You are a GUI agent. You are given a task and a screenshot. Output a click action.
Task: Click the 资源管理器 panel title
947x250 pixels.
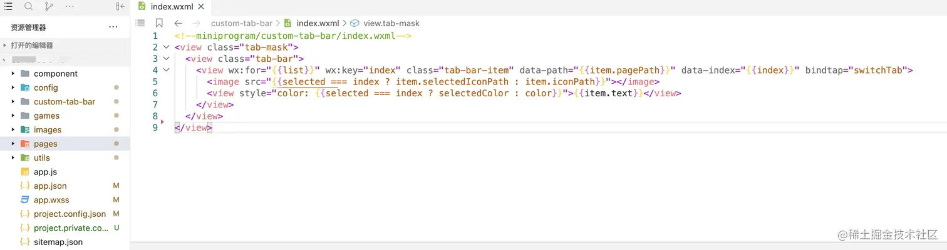pyautogui.click(x=28, y=27)
